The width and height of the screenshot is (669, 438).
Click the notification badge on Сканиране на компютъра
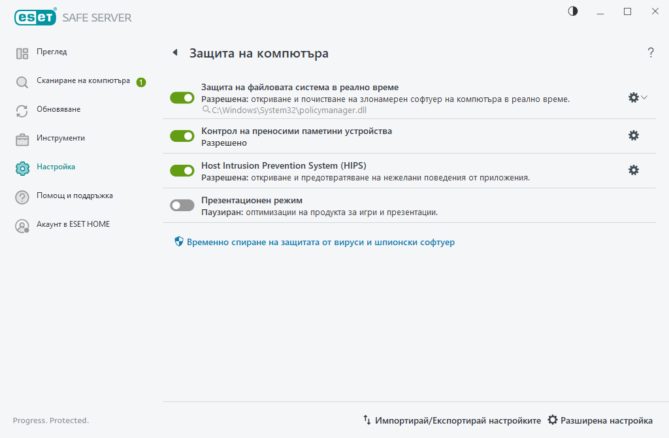click(141, 81)
